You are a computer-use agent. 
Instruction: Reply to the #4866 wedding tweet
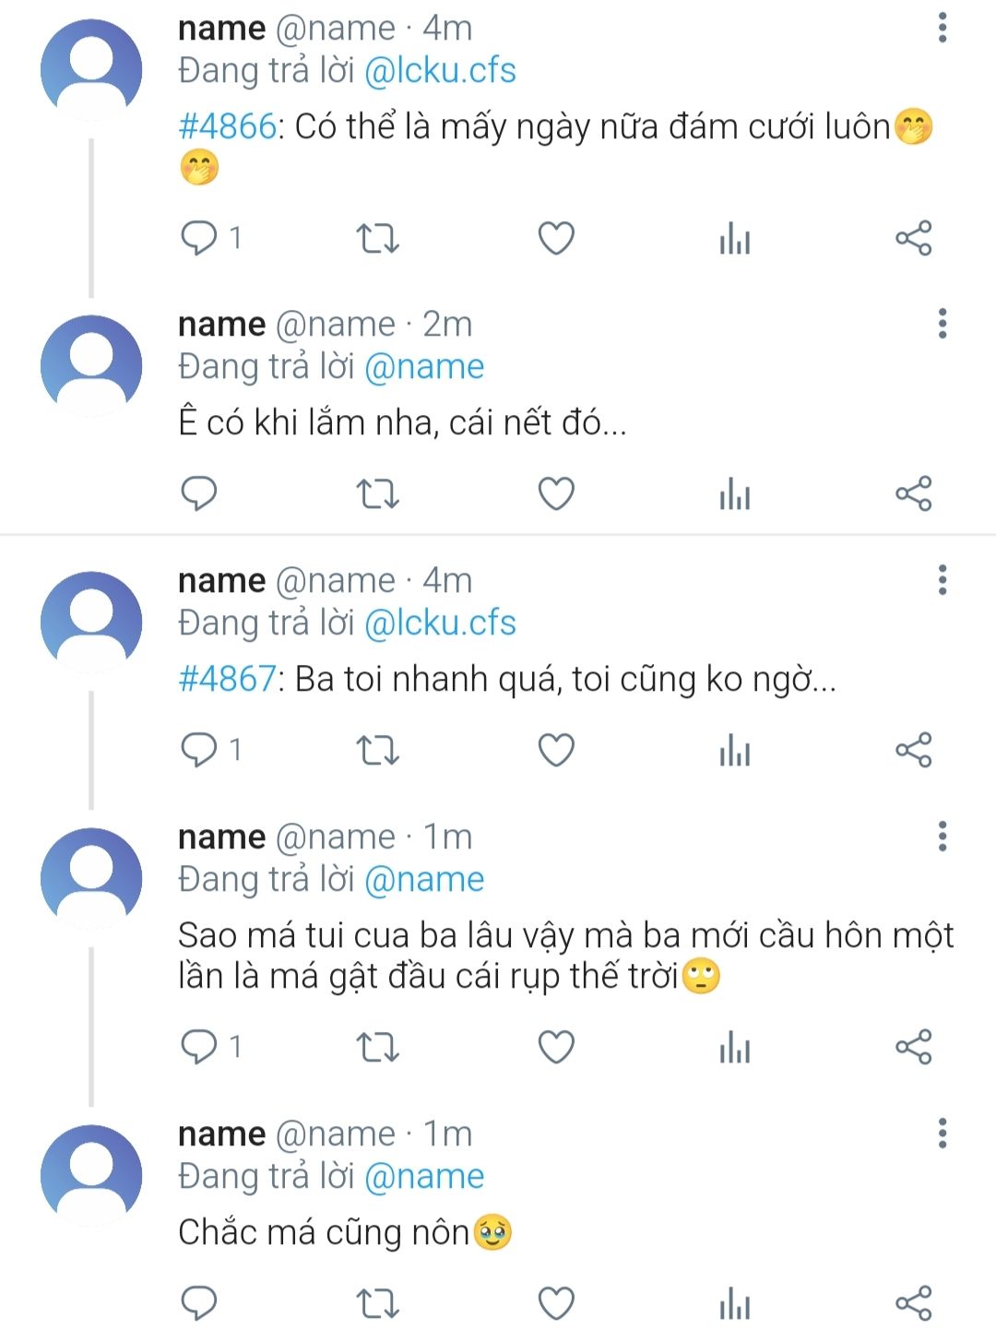(x=198, y=239)
